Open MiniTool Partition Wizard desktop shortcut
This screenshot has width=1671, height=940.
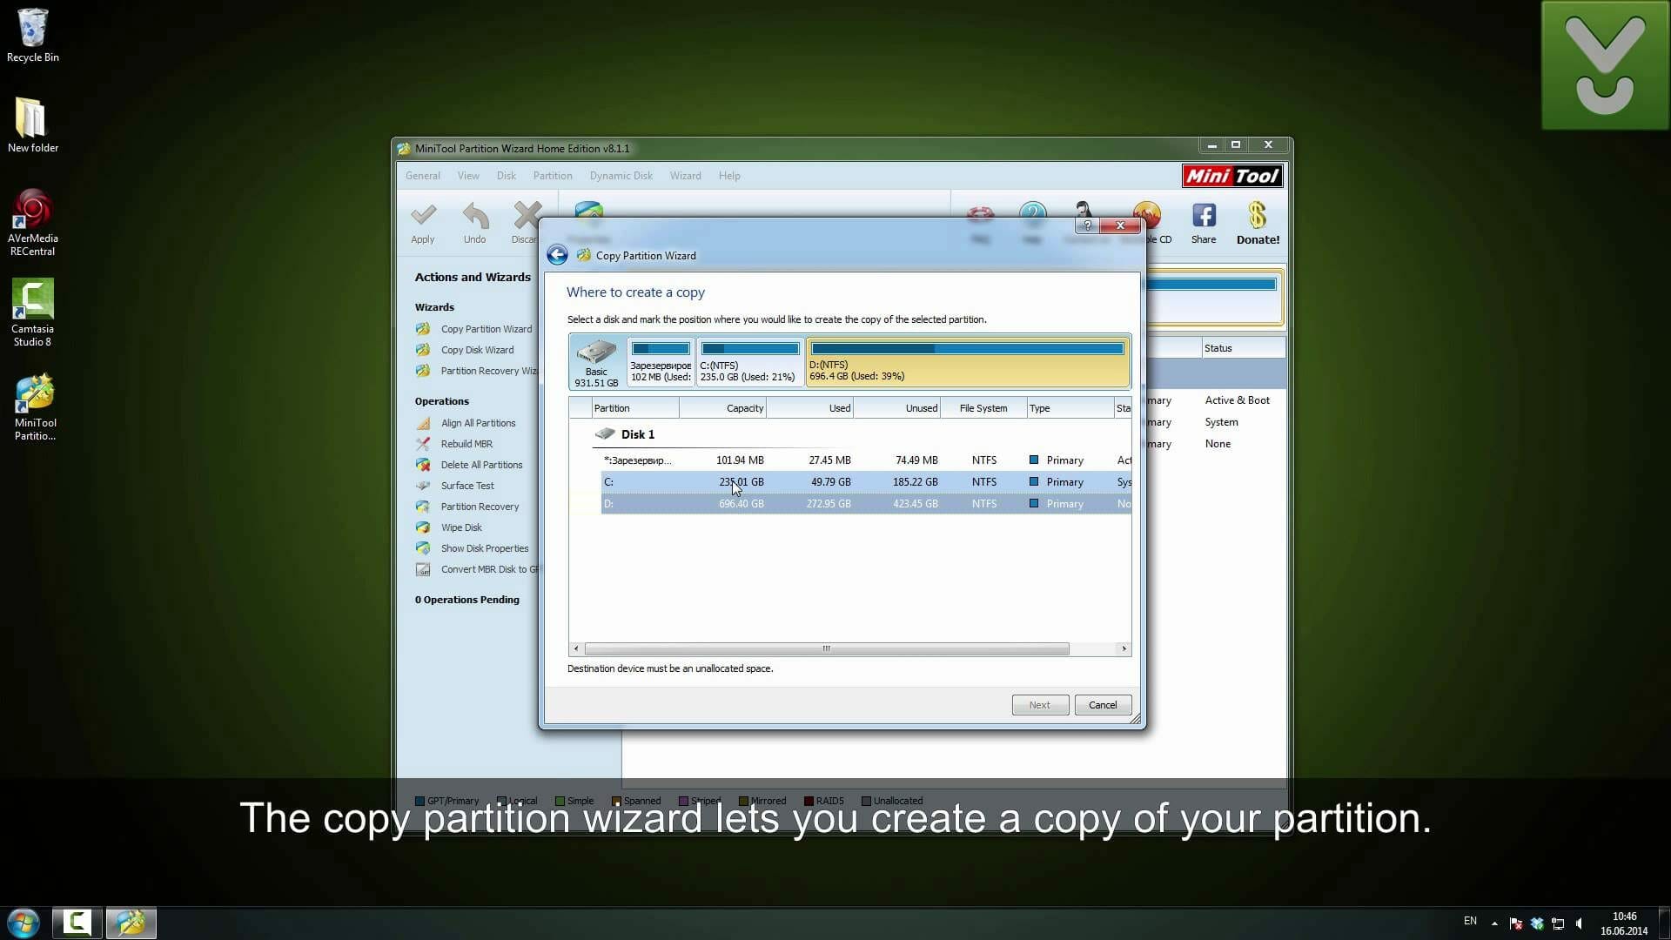[34, 406]
